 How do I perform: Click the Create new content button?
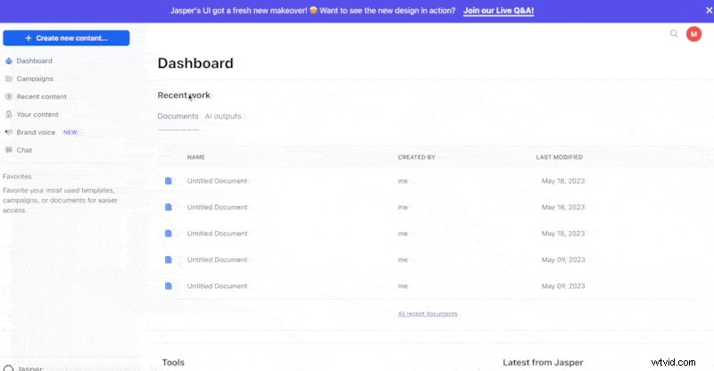(66, 37)
